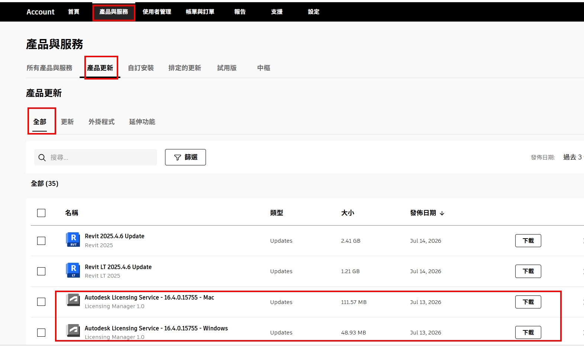Click the 'Revit 2025' product subtitle text

click(99, 245)
